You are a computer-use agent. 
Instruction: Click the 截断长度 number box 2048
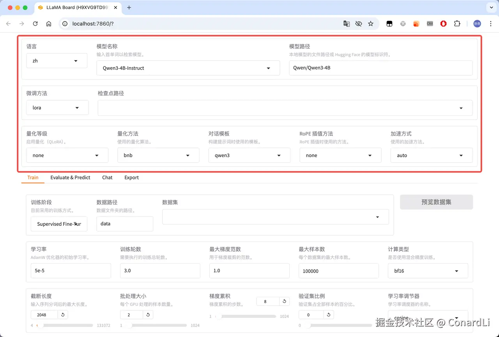tap(44, 315)
